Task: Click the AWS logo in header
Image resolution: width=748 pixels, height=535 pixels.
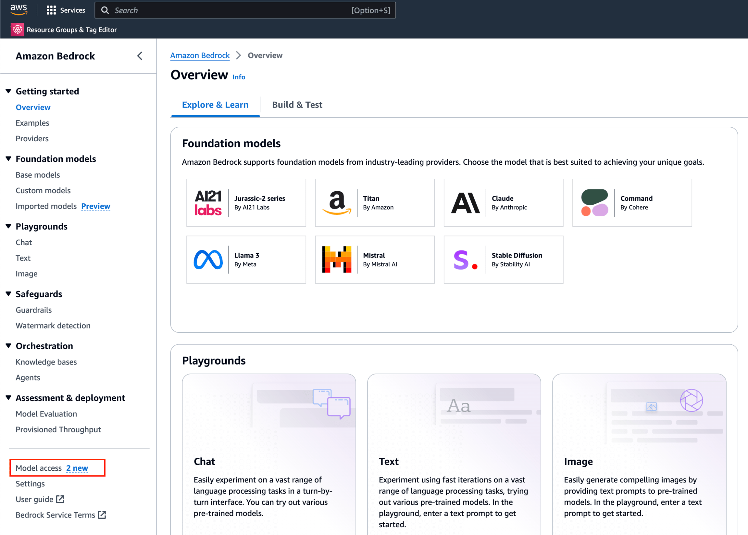Action: coord(19,10)
